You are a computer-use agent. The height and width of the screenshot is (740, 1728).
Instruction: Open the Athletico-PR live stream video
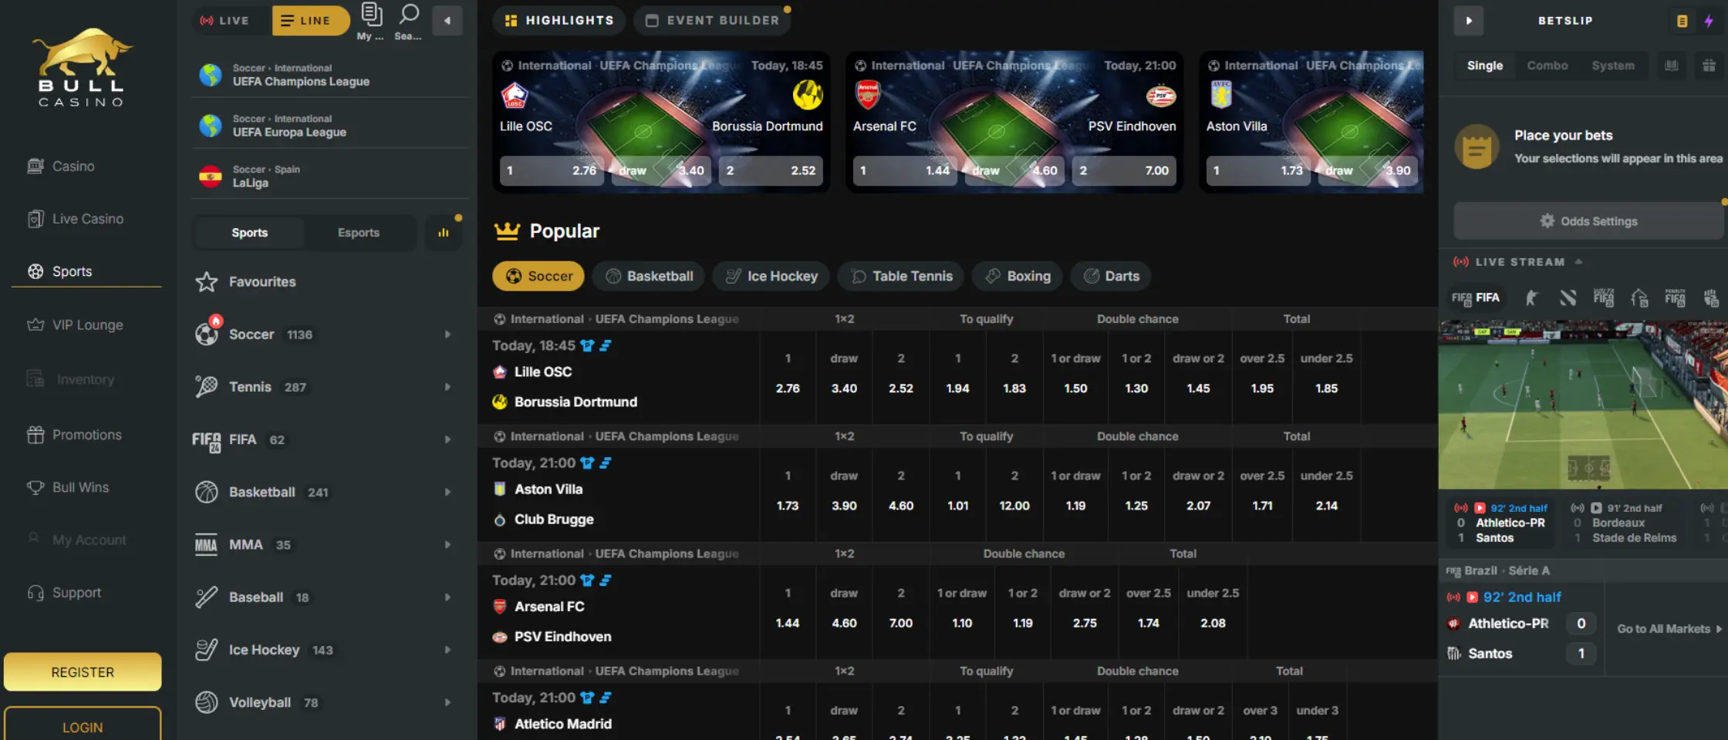point(1583,405)
